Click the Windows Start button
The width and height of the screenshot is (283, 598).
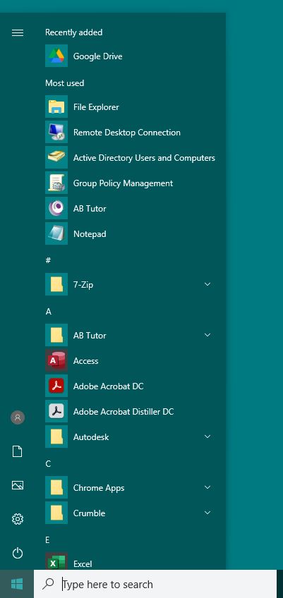click(17, 584)
